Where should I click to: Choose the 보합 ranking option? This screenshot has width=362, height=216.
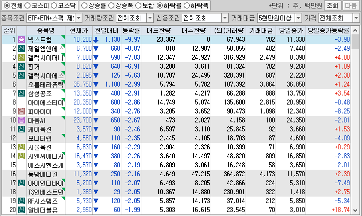point(138,5)
